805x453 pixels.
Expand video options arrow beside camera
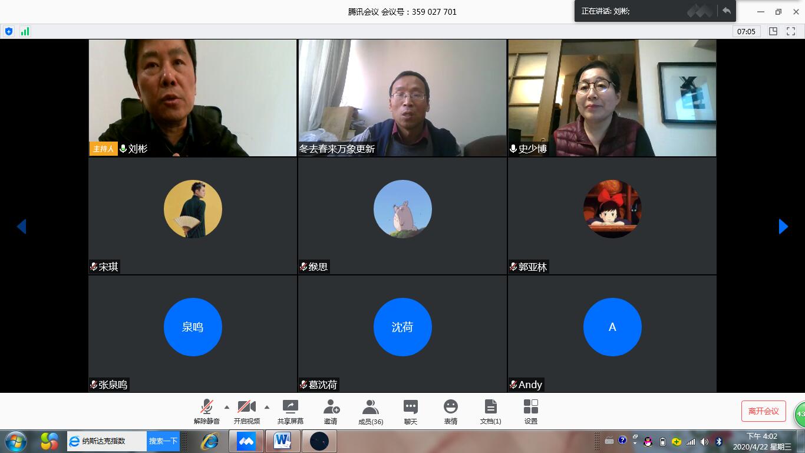(x=267, y=407)
